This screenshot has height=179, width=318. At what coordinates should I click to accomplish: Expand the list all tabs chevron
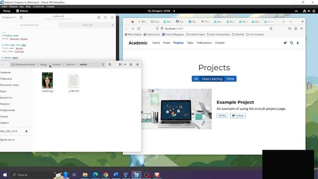[x=290, y=21]
